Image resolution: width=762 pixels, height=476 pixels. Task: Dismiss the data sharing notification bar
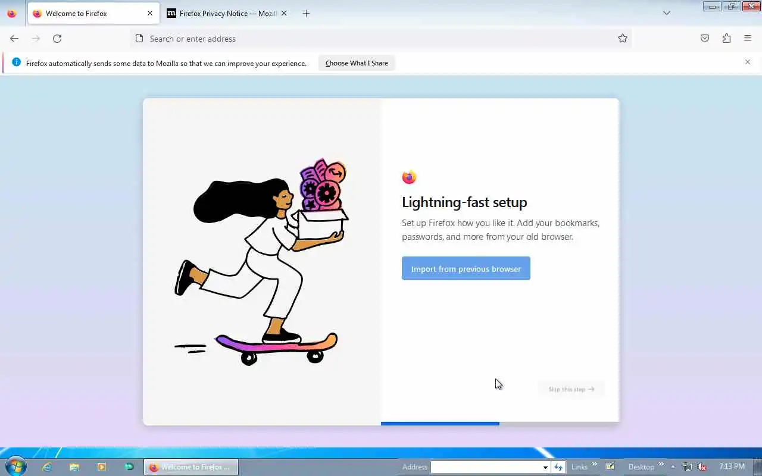coord(748,62)
